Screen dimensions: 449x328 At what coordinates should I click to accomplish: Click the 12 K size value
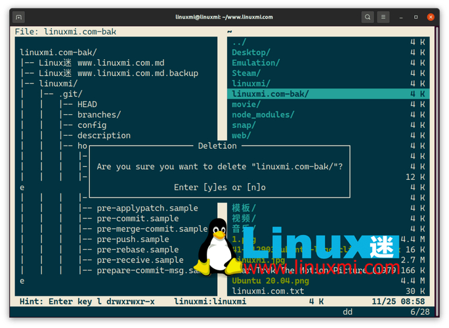(x=416, y=177)
